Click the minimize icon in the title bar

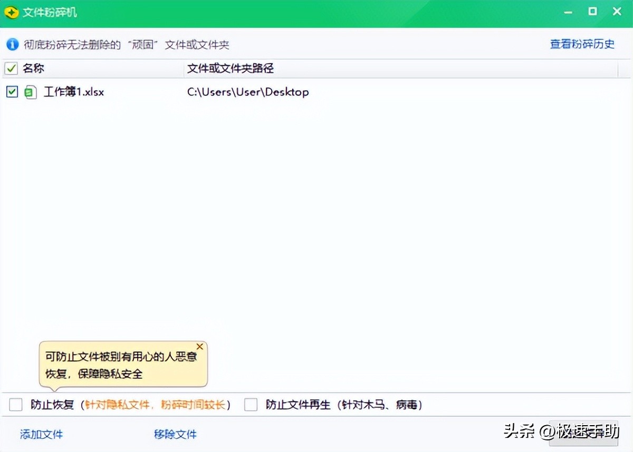tap(568, 11)
